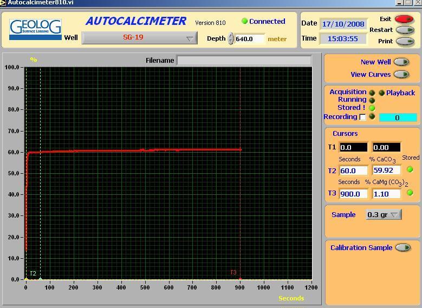Click the New Well button
The width and height of the screenshot is (422, 308).
tap(401, 62)
